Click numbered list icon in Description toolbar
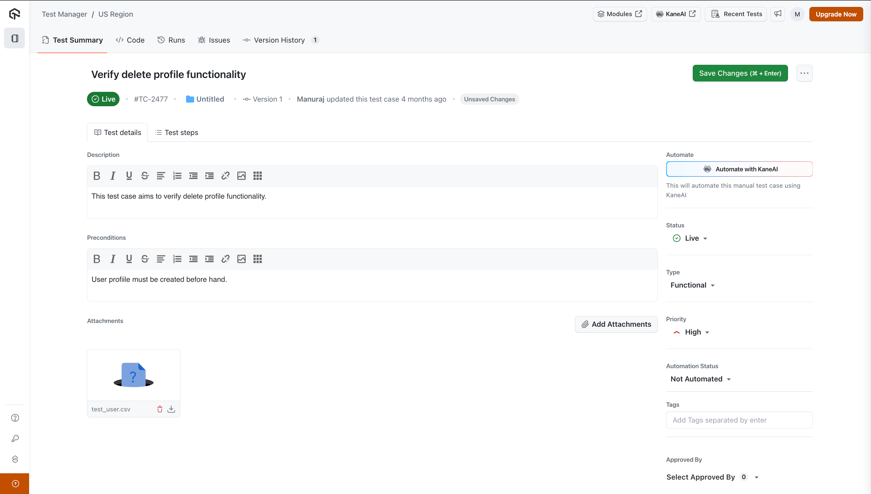The image size is (871, 494). [177, 176]
